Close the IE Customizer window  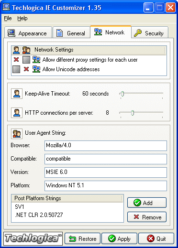point(170,8)
